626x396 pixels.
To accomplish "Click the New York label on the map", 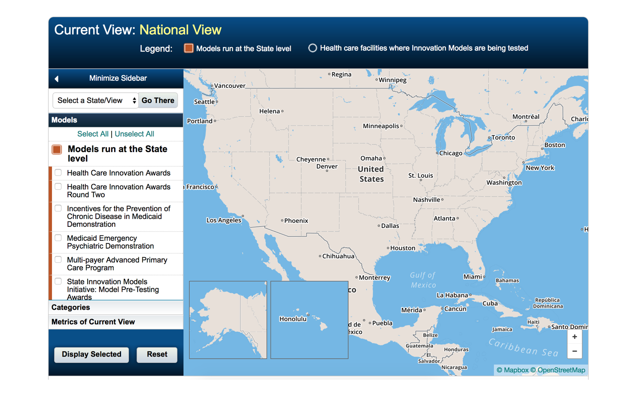I will [540, 168].
